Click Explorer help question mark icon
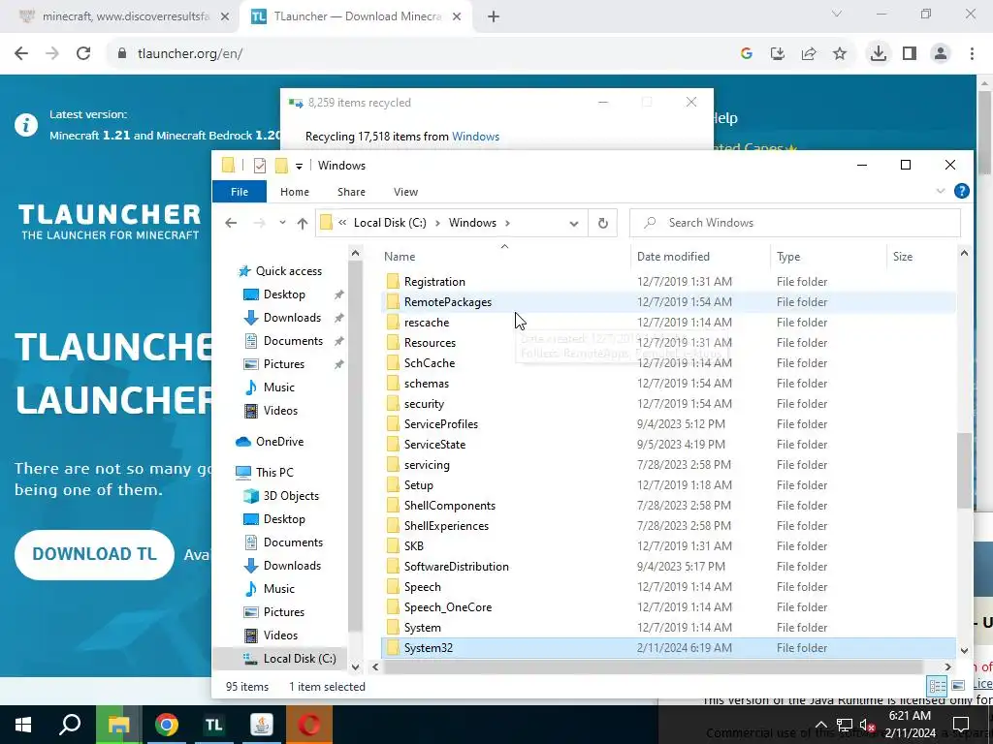Viewport: 993px width, 744px height. click(x=961, y=191)
